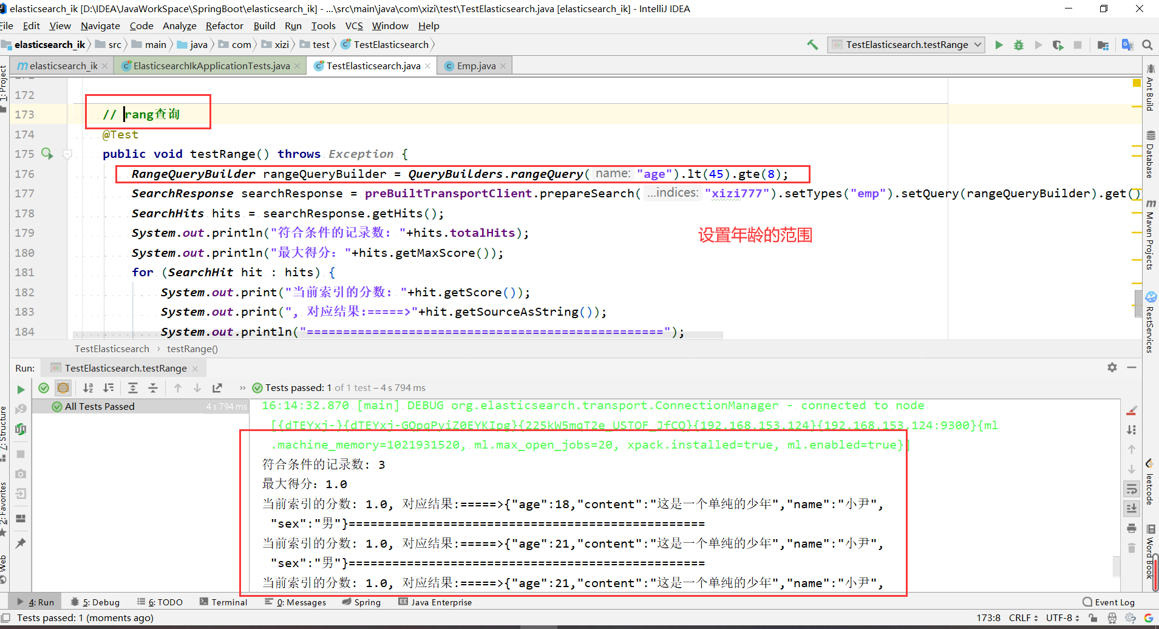Start debugging with the green bug icon
Viewport: 1159px width, 629px height.
[1019, 45]
